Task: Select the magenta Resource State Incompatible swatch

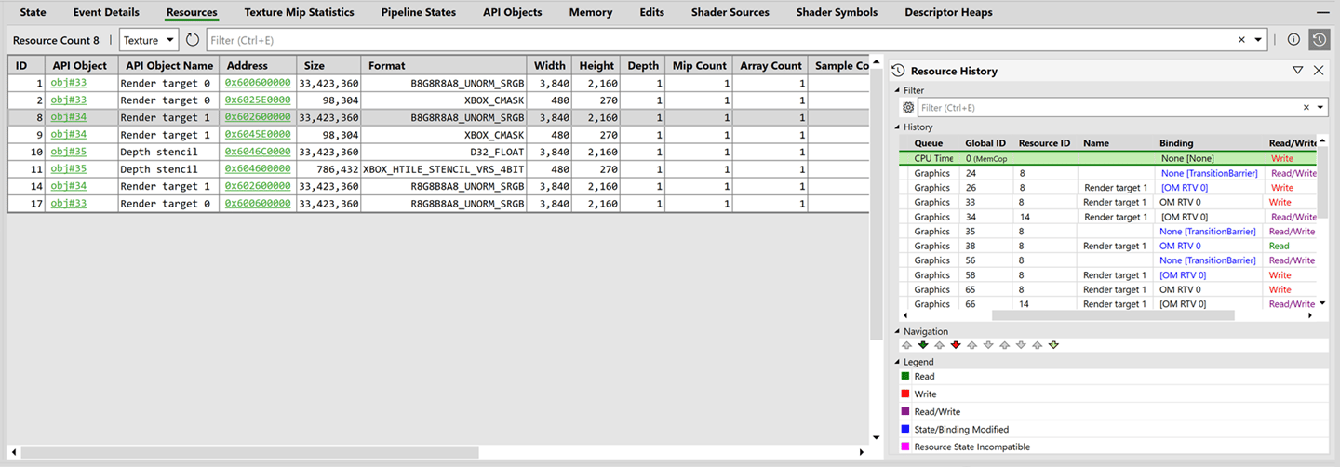Action: click(x=905, y=447)
